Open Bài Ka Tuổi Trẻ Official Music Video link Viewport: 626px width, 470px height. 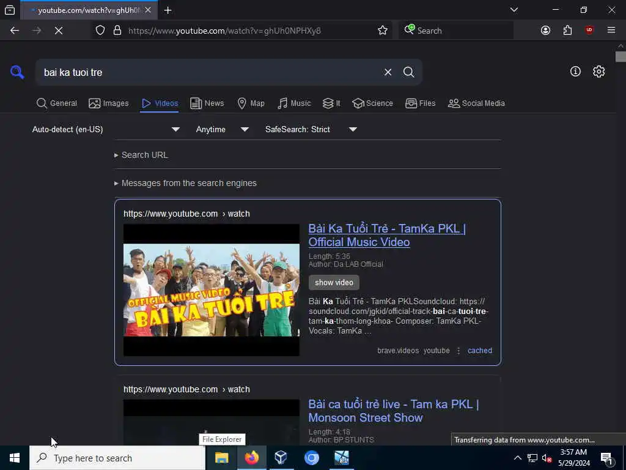click(387, 235)
